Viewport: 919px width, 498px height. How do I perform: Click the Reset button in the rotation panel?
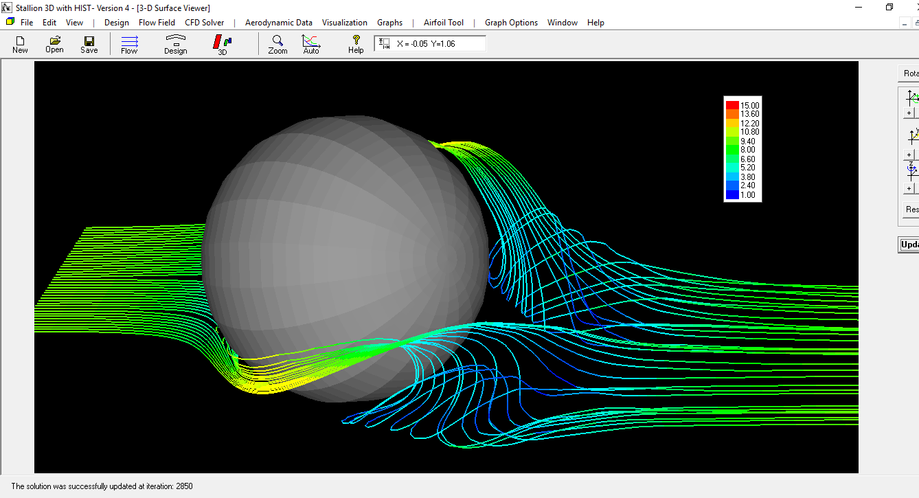(911, 210)
